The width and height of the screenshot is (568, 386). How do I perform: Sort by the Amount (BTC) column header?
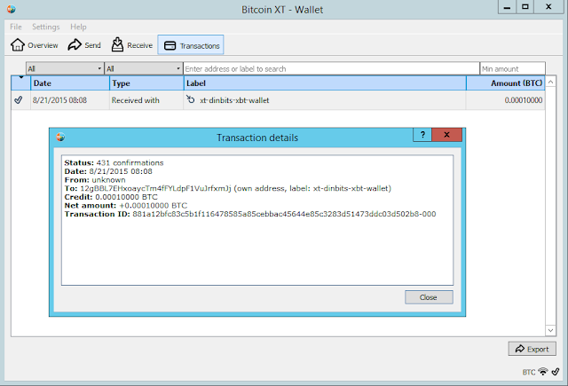(x=506, y=83)
